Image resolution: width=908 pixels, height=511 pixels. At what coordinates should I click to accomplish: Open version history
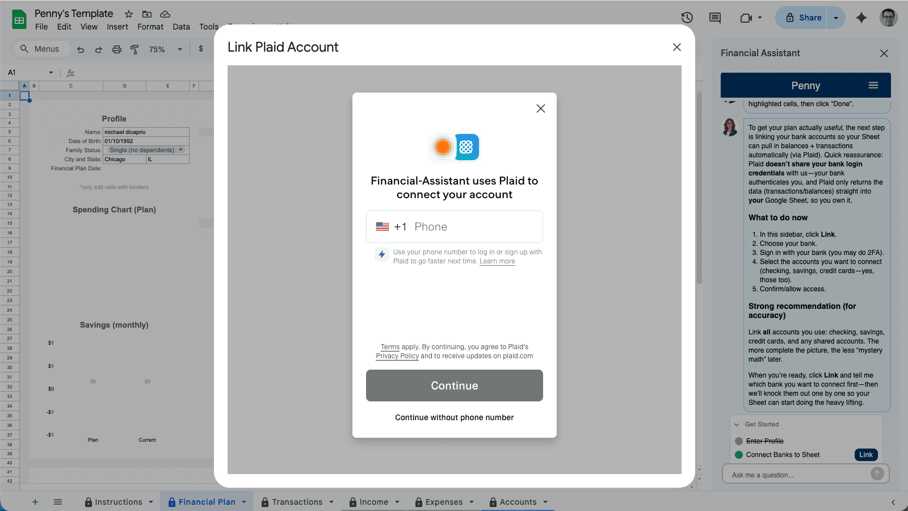click(687, 18)
